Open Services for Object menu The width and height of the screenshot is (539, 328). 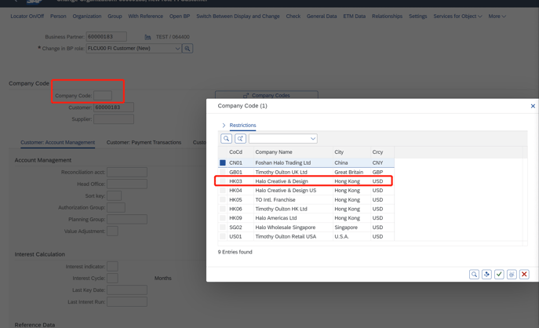point(457,16)
